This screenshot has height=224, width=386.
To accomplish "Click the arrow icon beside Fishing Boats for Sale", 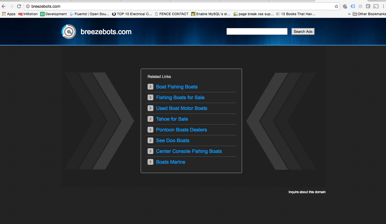I will [x=150, y=98].
